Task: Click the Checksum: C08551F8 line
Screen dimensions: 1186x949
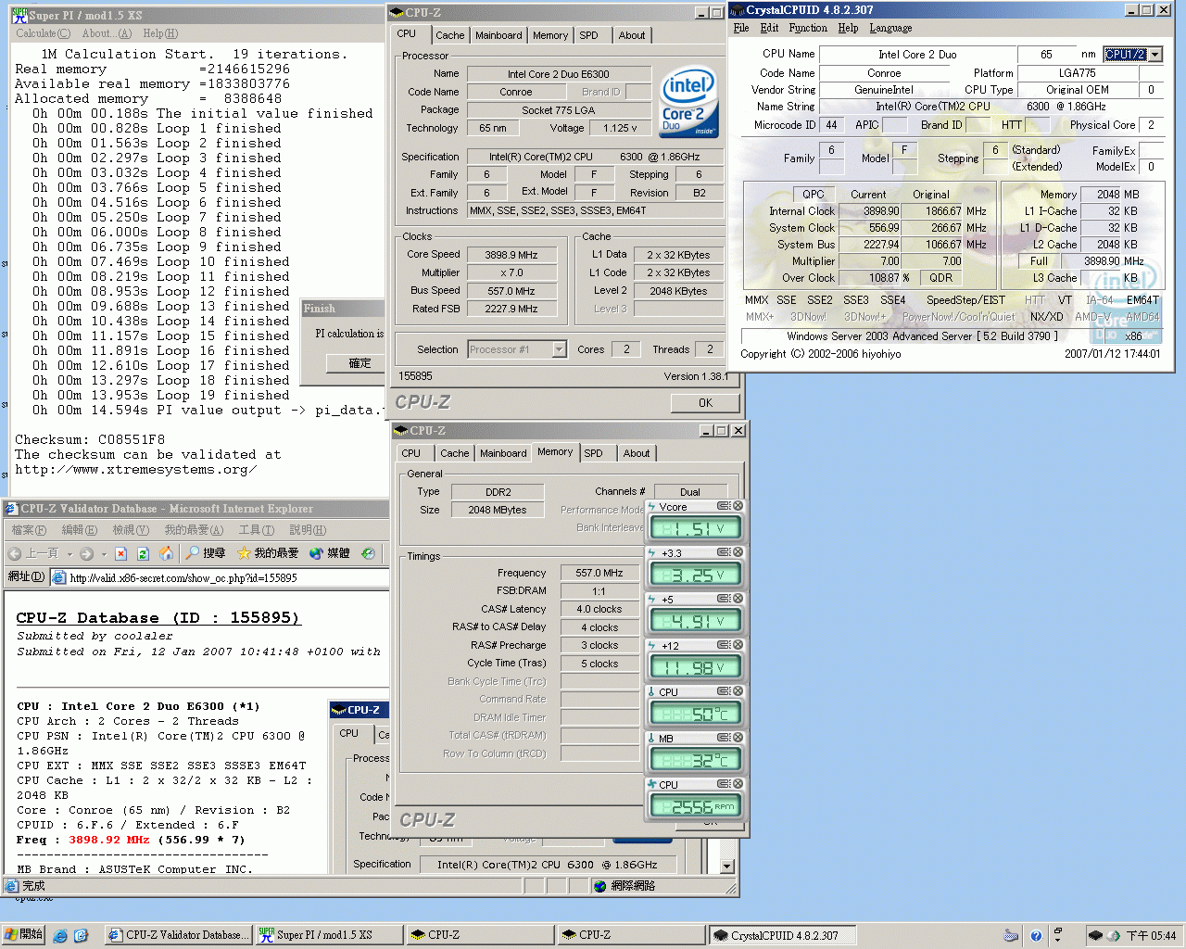Action: click(x=90, y=439)
